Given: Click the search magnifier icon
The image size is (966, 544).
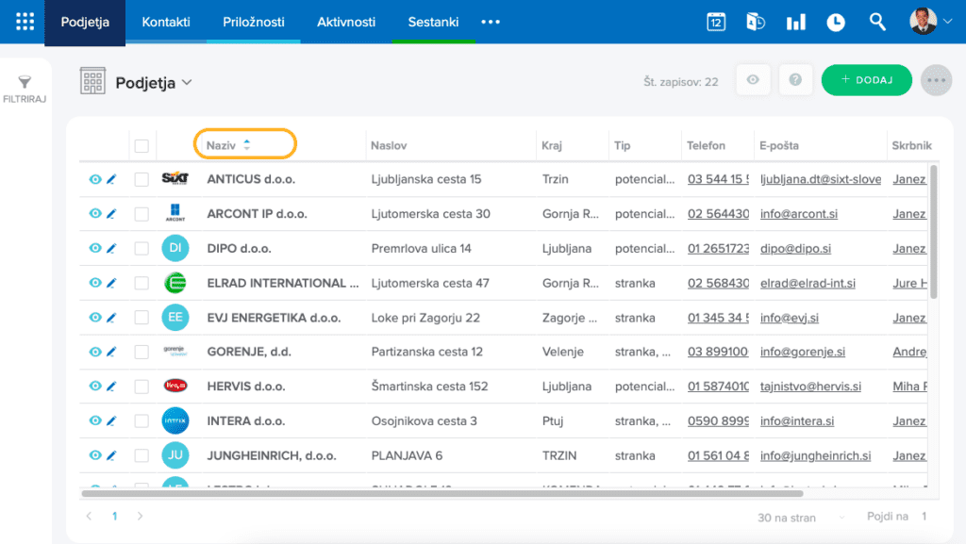Looking at the screenshot, I should tap(877, 22).
